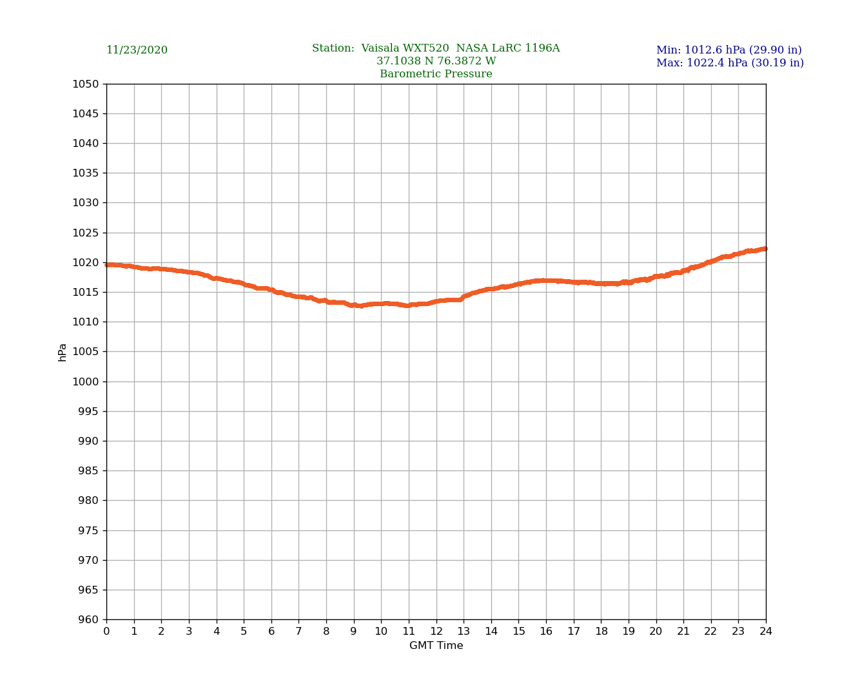Click the 11/23/2020 date label

pyautogui.click(x=137, y=50)
